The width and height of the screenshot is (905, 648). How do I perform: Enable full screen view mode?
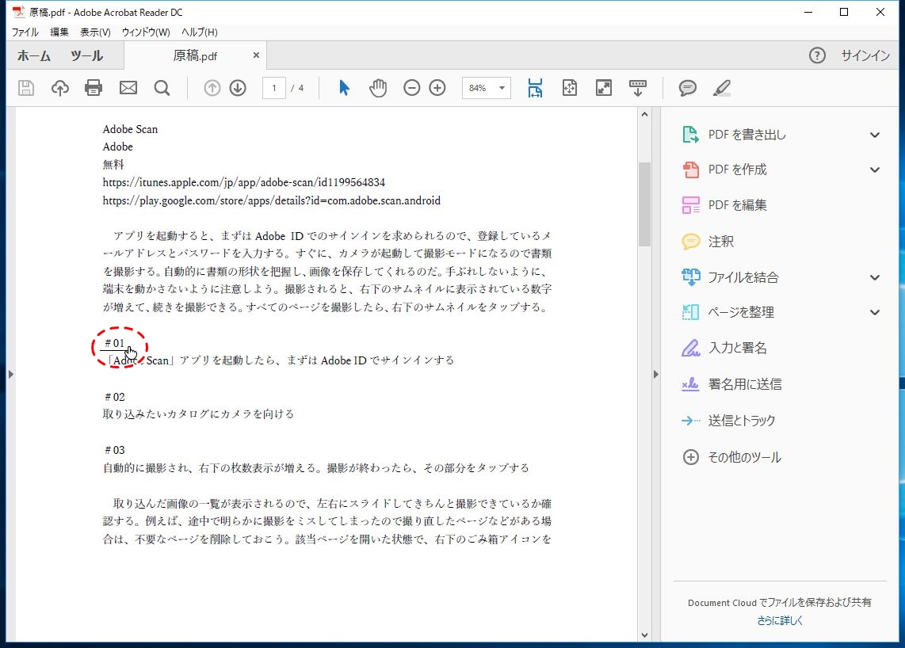click(x=604, y=88)
